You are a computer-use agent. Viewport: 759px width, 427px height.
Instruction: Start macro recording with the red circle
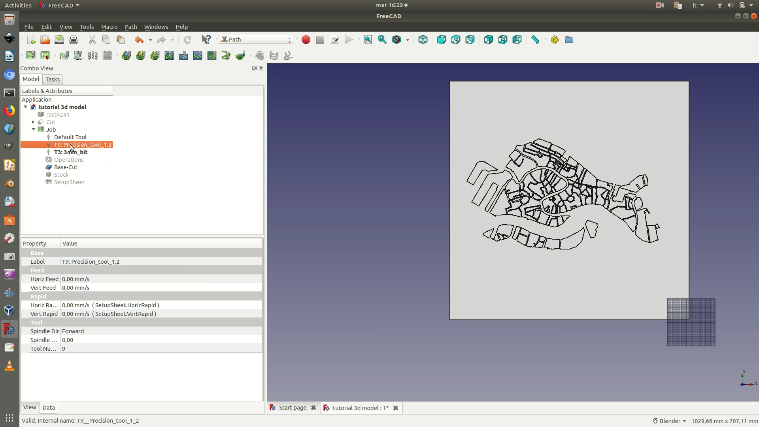(x=306, y=40)
